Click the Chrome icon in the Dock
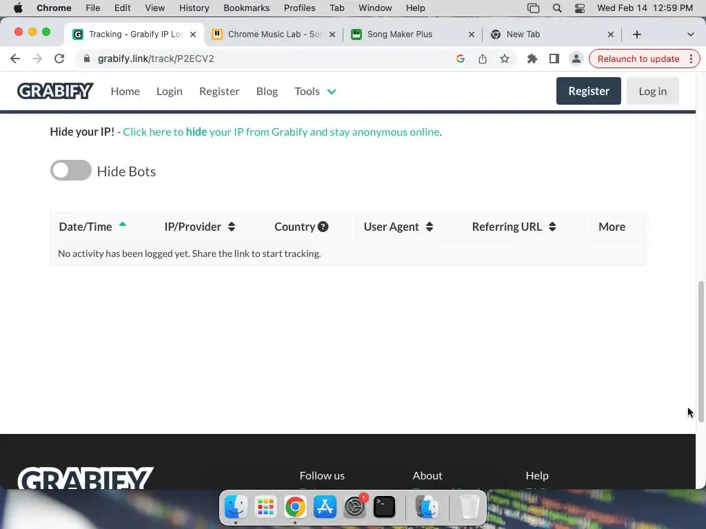Screen dimensions: 706x529 (x=295, y=506)
